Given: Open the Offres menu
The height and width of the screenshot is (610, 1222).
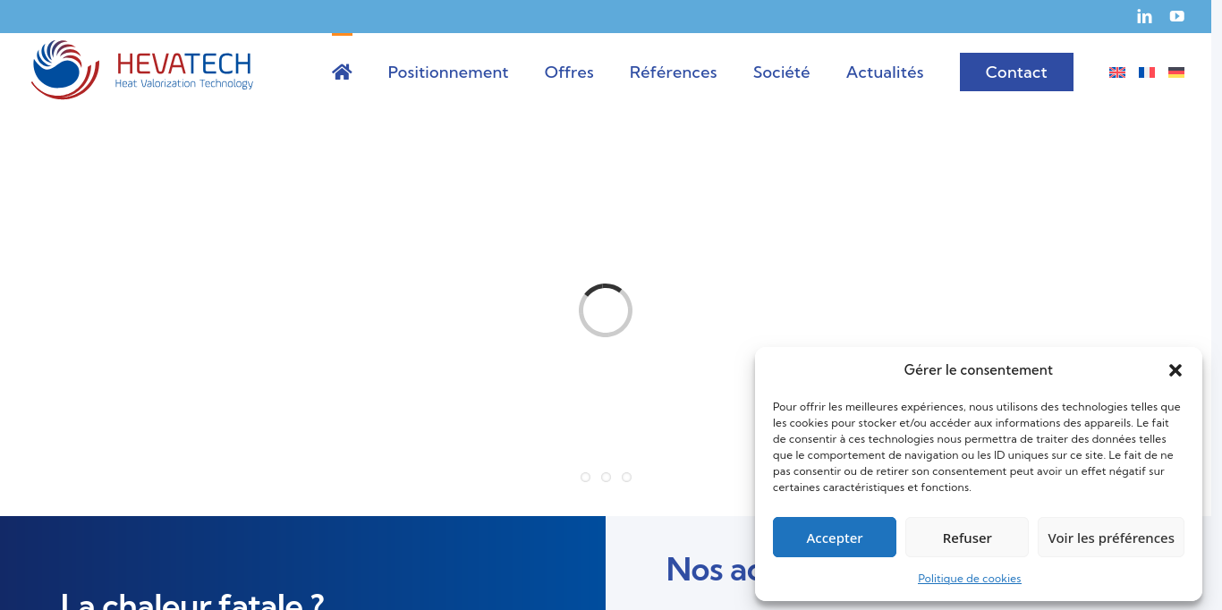Looking at the screenshot, I should (x=569, y=72).
